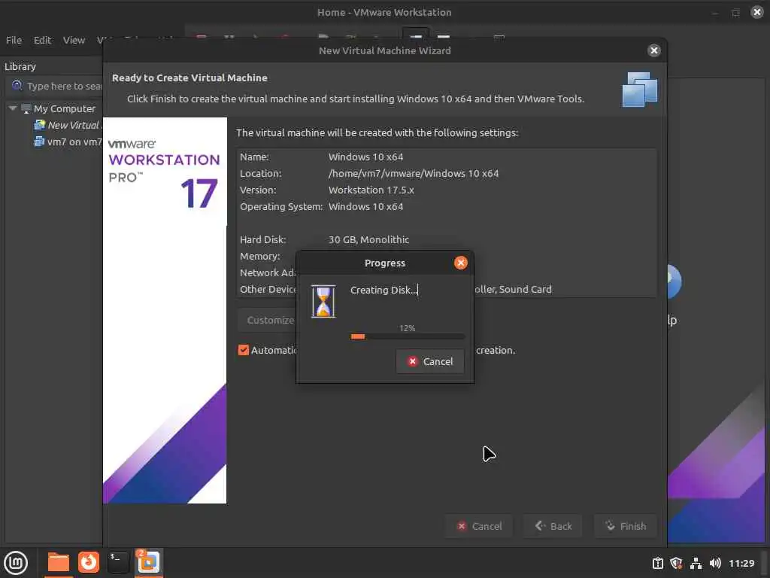Click the Version value Workstation 17.5.x

[371, 190]
